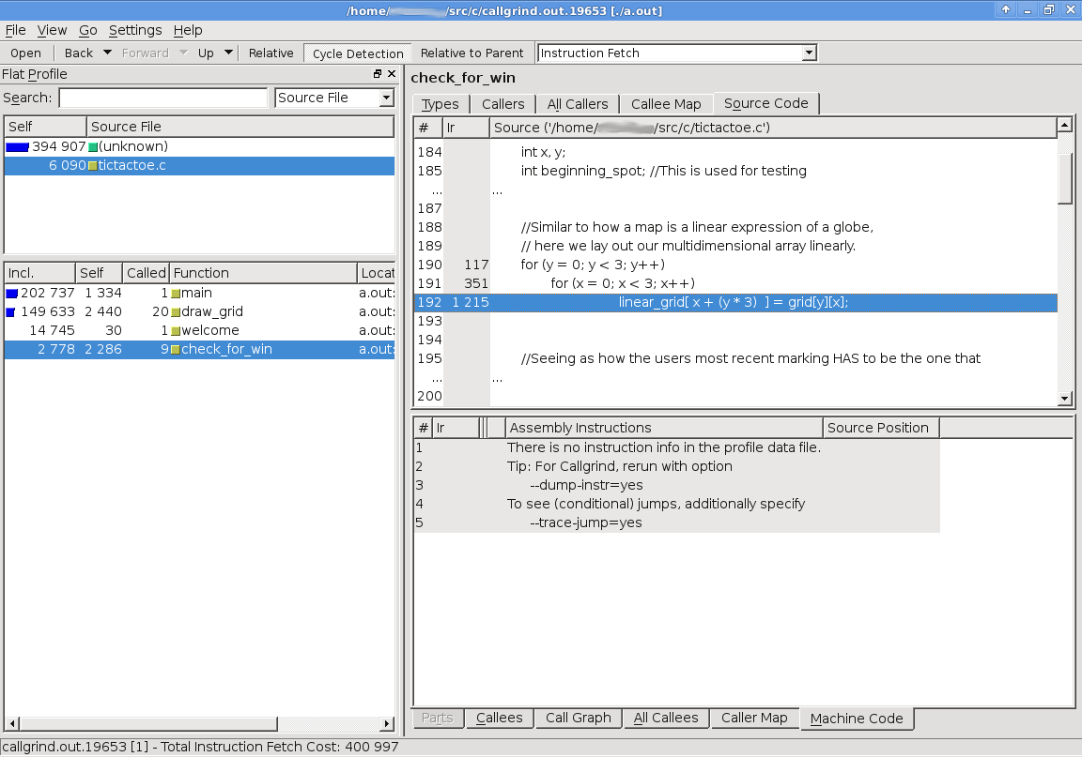
Task: Toggle Relative cost display
Action: point(270,53)
